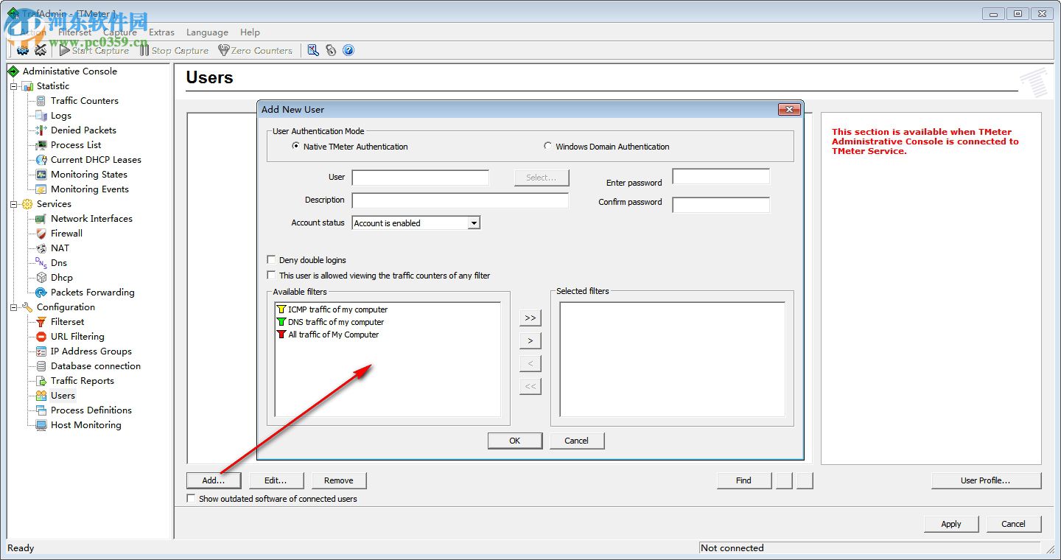Select Network Interfaces in the tree
Image resolution: width=1061 pixels, height=560 pixels.
(91, 218)
